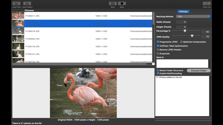
Task: Click the /Volumes path of P1260123.JPG
Action: 141,46
